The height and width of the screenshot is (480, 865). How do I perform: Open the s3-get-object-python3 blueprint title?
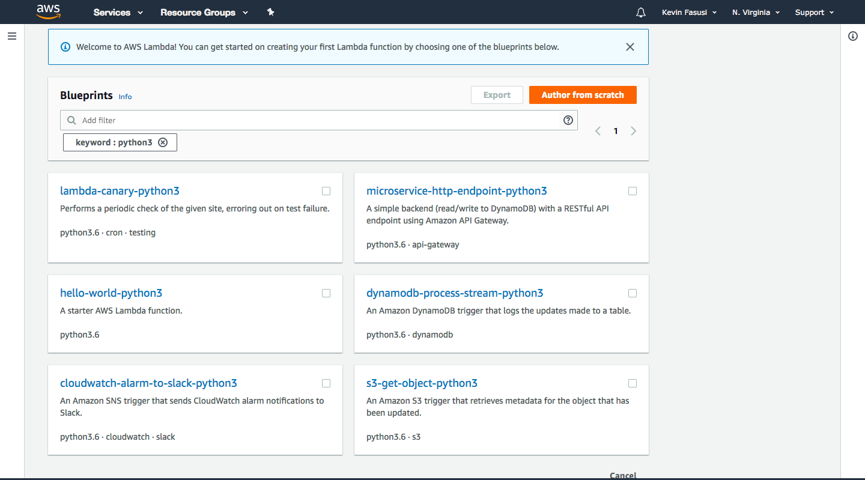pyautogui.click(x=422, y=383)
